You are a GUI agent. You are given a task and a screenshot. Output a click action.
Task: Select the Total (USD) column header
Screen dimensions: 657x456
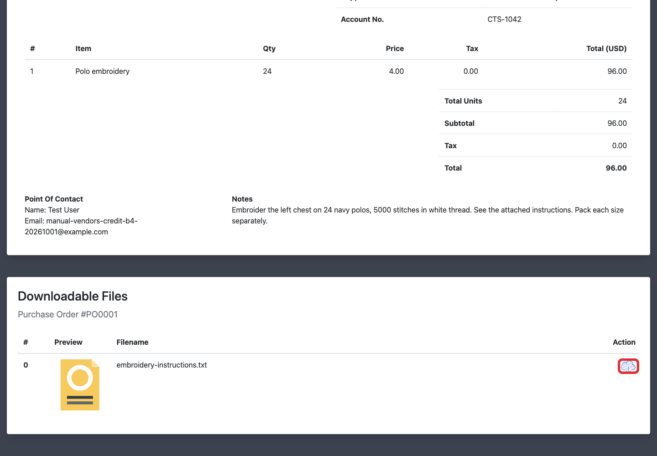coord(606,48)
